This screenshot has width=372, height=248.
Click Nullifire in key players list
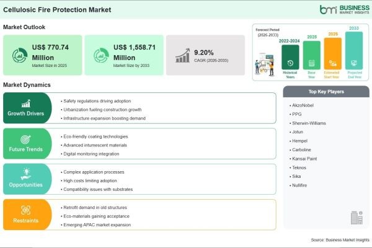point(299,185)
